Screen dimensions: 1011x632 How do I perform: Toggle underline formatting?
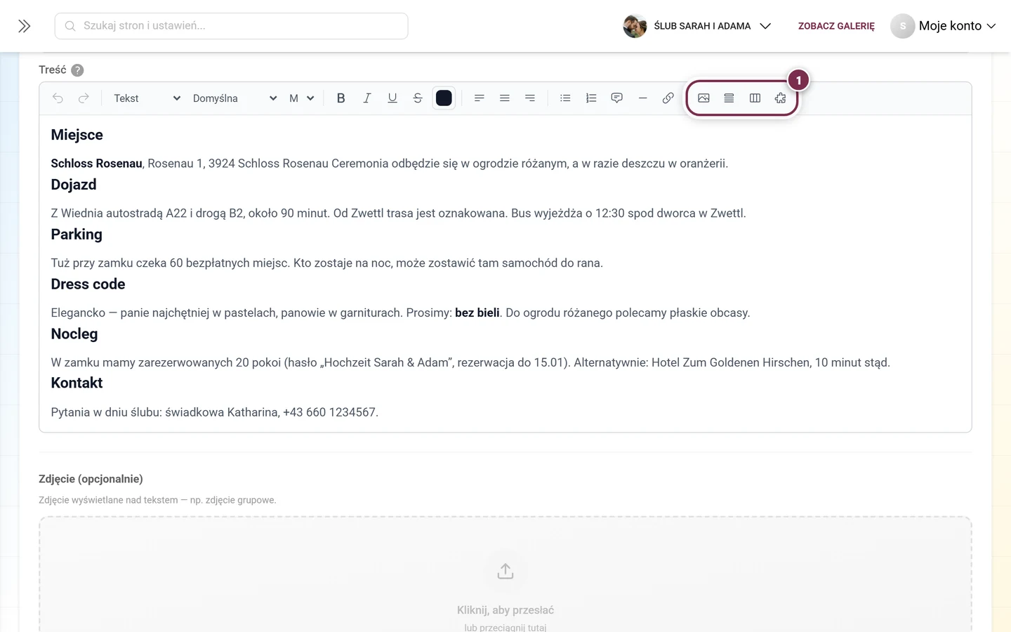tap(392, 98)
